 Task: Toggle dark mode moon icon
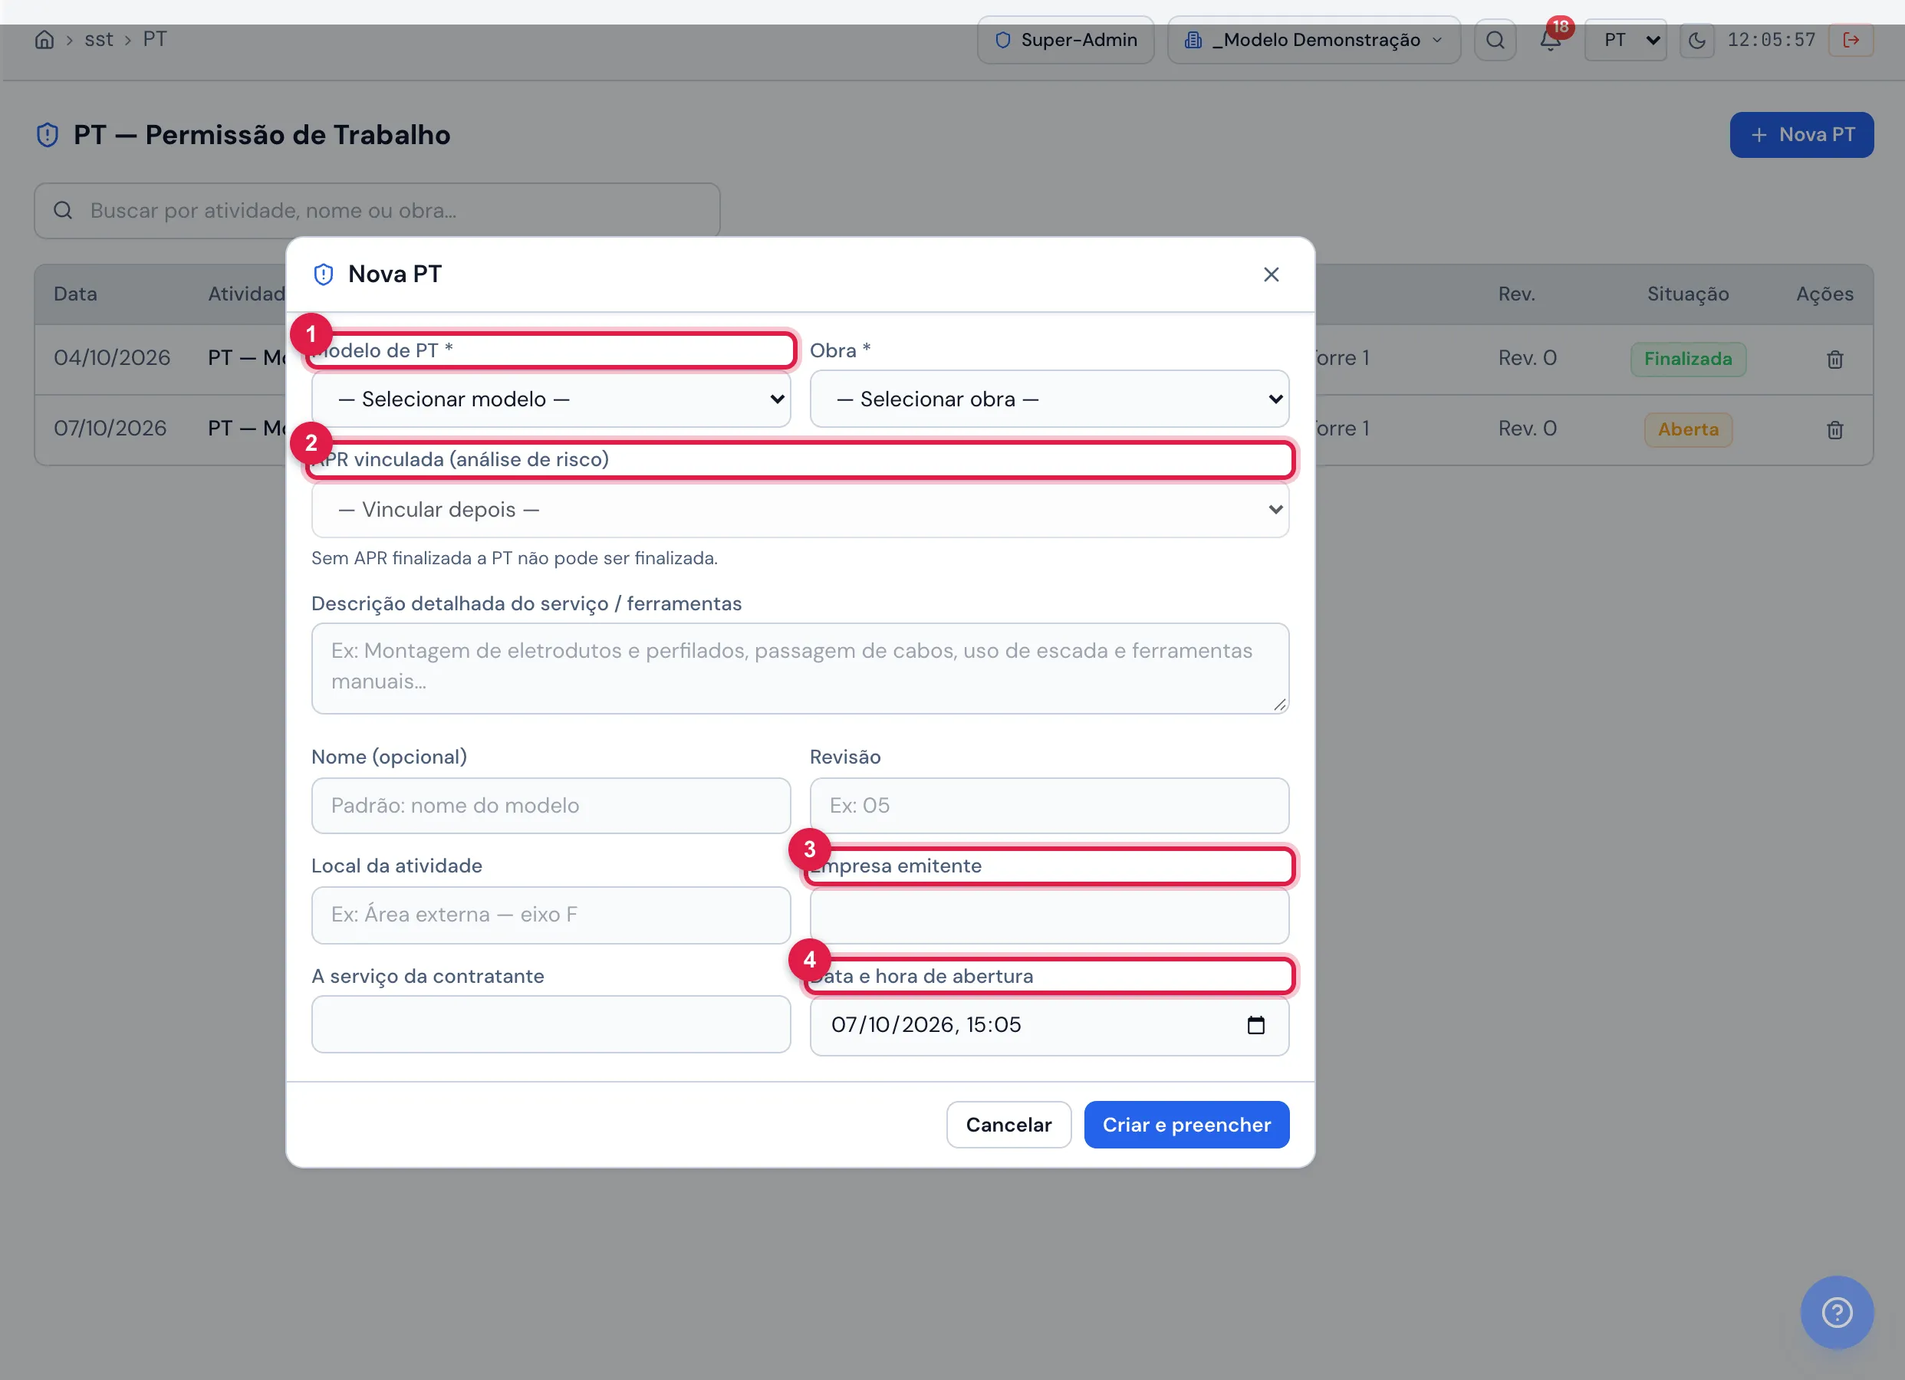point(1696,39)
